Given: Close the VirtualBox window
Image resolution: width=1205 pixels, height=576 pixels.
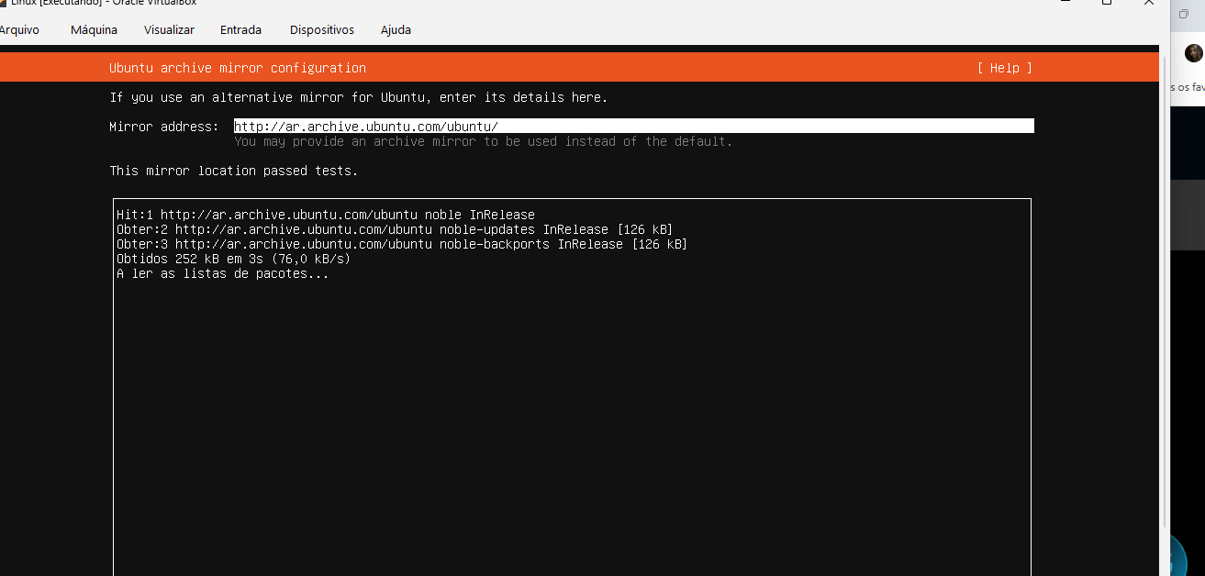Looking at the screenshot, I should pyautogui.click(x=1149, y=3).
